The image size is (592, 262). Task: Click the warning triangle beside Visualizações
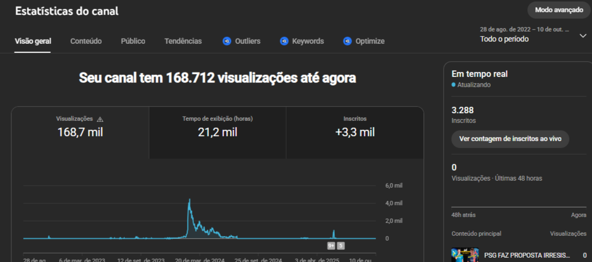[x=100, y=119]
